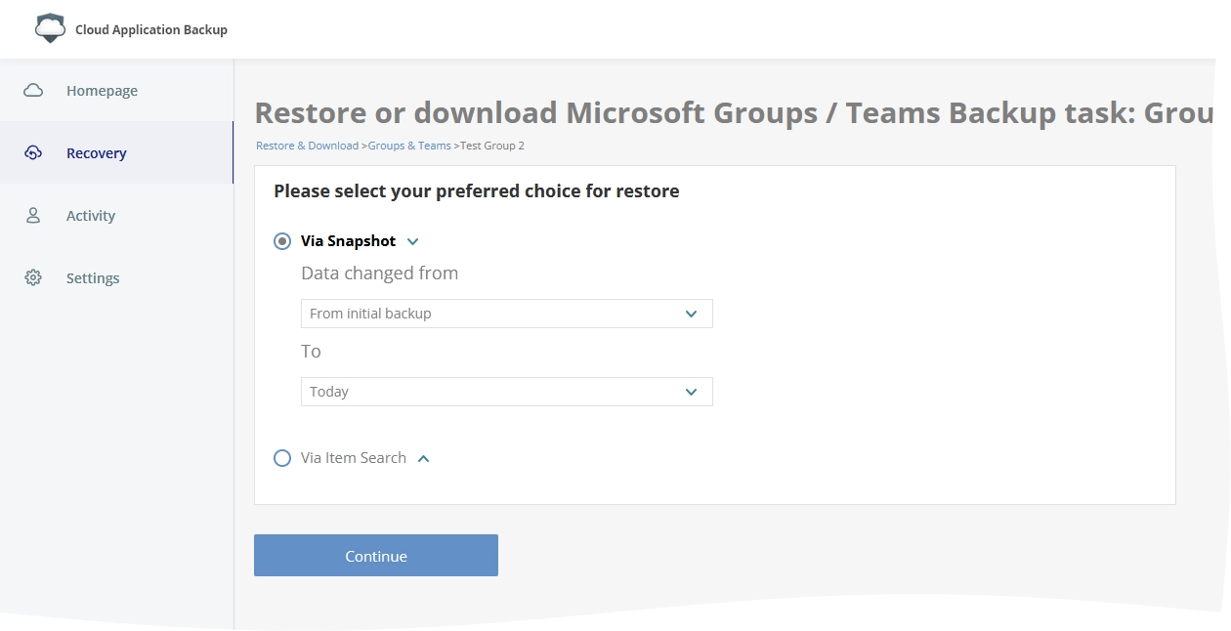Click the Test Group 2 breadcrumb text
The image size is (1231, 631).
coord(492,146)
